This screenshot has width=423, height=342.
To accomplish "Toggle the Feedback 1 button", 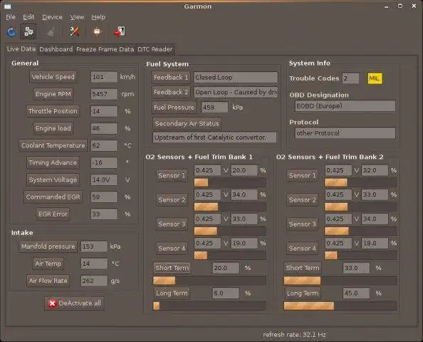I will tap(171, 78).
